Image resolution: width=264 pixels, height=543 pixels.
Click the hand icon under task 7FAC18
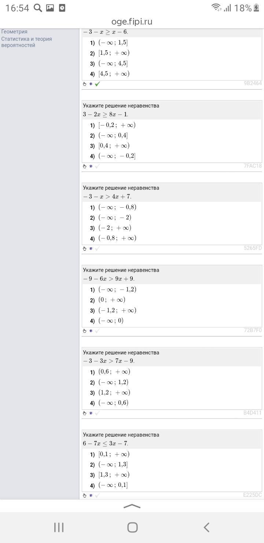click(85, 166)
